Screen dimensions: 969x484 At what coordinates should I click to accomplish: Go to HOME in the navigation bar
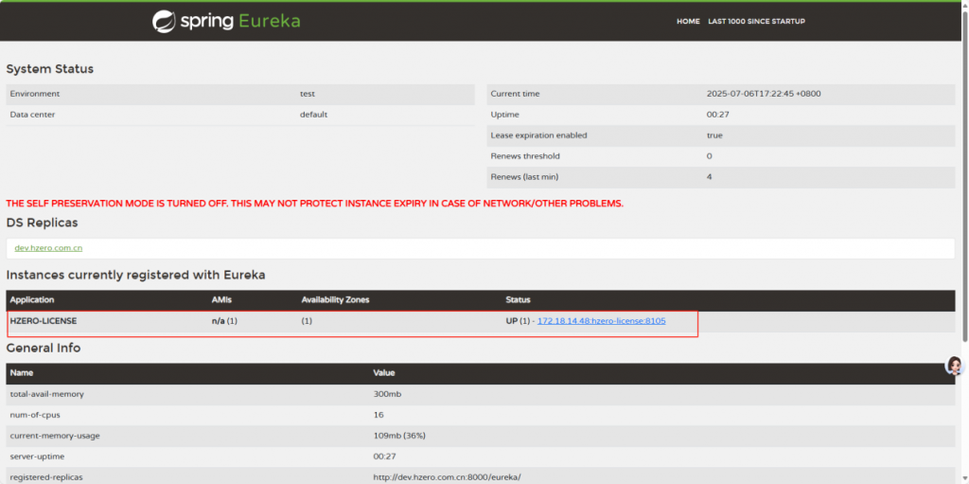tap(688, 21)
